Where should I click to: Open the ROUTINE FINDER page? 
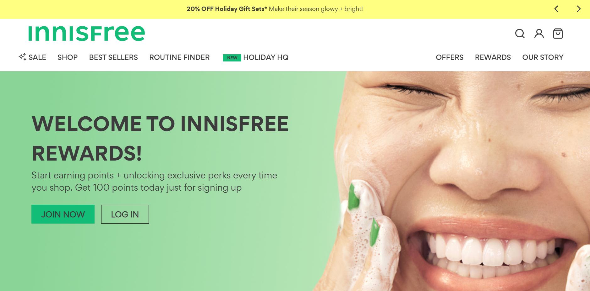179,57
